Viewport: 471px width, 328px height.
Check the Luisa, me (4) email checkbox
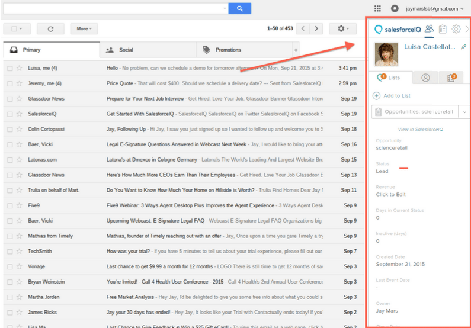10,69
